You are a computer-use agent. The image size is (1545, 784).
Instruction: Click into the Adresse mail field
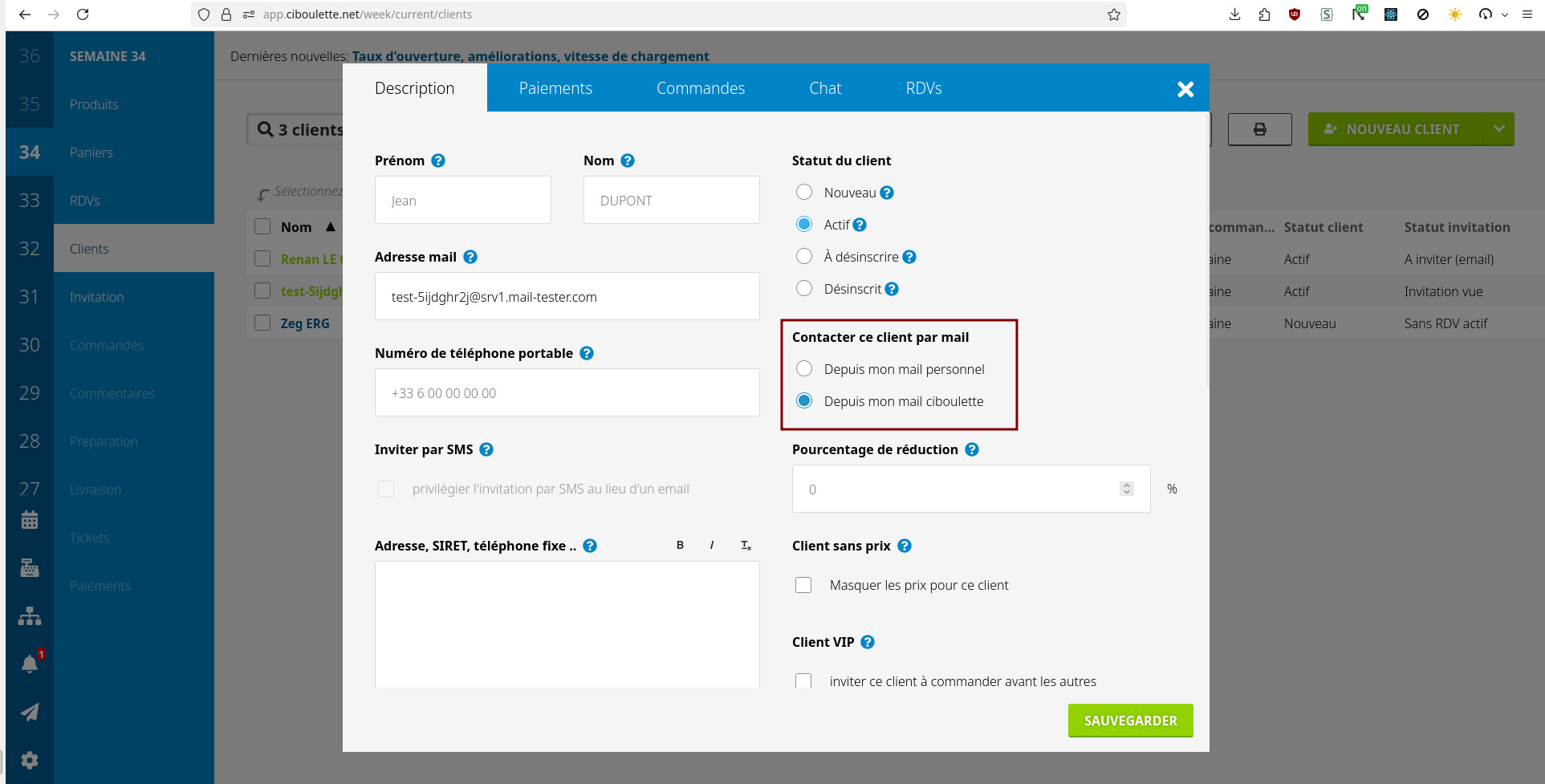click(x=567, y=297)
